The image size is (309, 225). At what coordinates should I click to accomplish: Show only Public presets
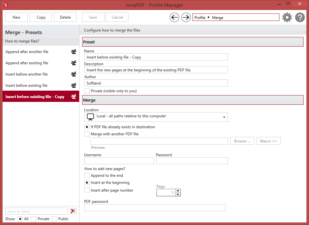[54, 219]
